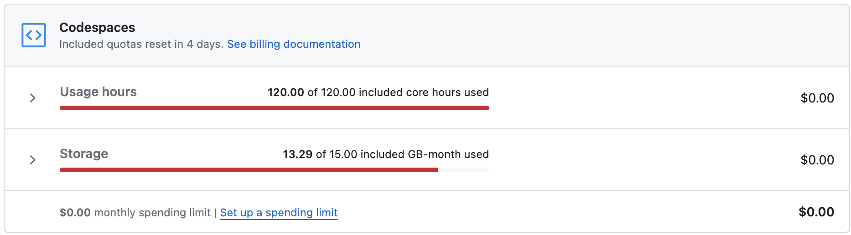Screen dimensions: 851x235
Task: Click the 120.00 of 120.00 core hours text
Action: [378, 92]
